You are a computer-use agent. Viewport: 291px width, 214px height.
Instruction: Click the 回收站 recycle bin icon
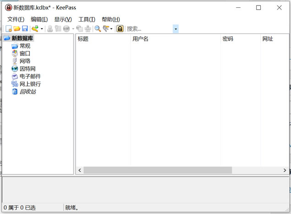point(15,91)
